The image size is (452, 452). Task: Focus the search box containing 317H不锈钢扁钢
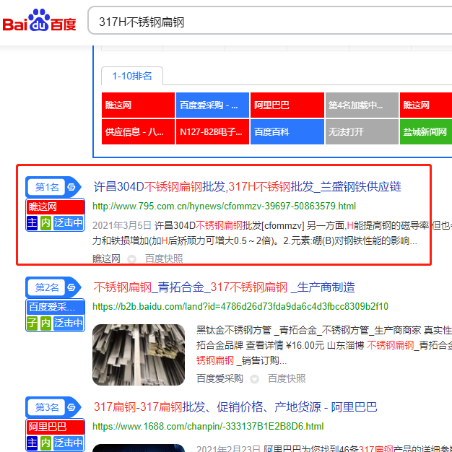(270, 21)
